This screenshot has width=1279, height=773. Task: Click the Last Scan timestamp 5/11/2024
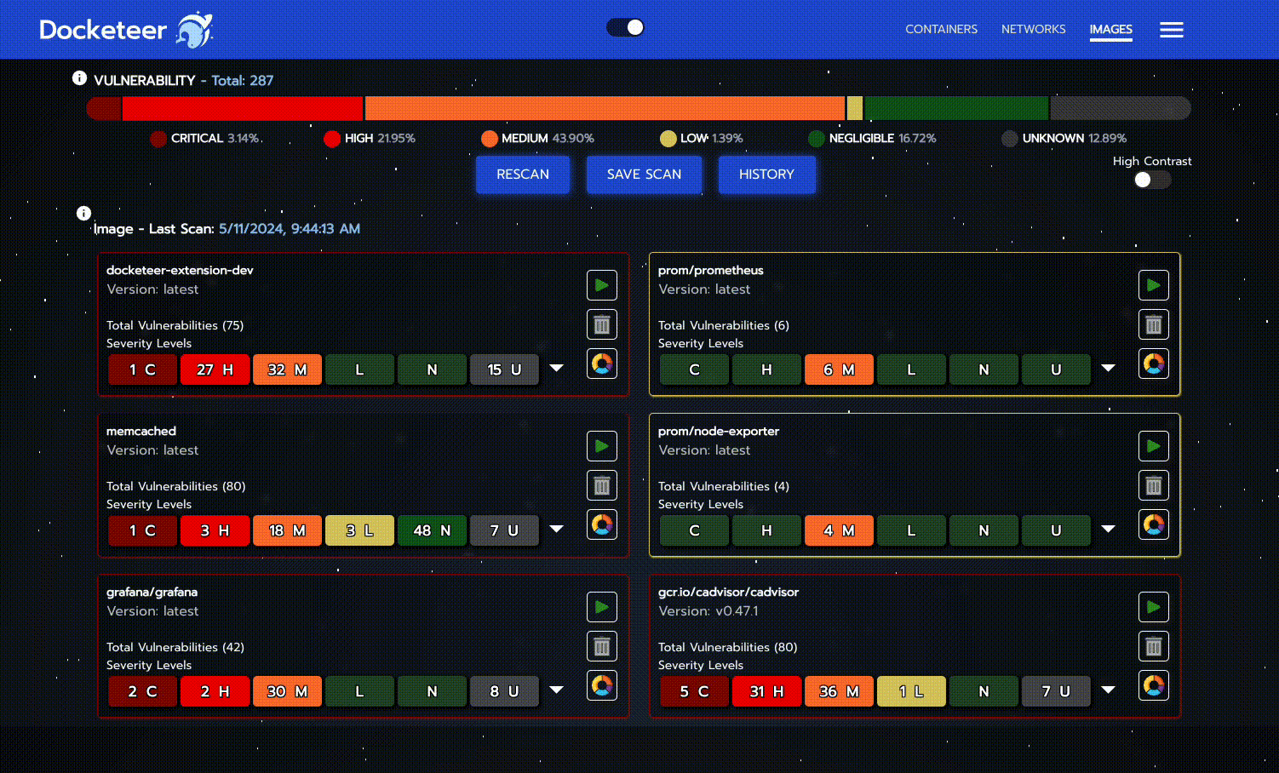(x=290, y=228)
